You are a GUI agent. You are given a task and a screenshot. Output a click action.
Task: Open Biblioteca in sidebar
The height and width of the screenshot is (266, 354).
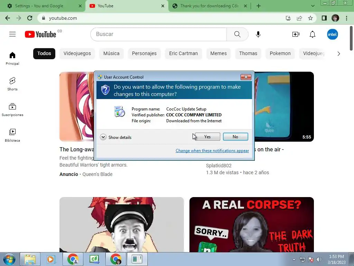click(x=12, y=135)
